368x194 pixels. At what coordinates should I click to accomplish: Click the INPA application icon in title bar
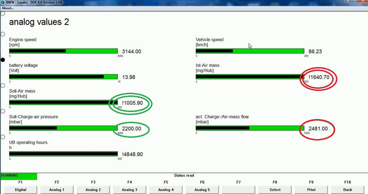(3, 2)
